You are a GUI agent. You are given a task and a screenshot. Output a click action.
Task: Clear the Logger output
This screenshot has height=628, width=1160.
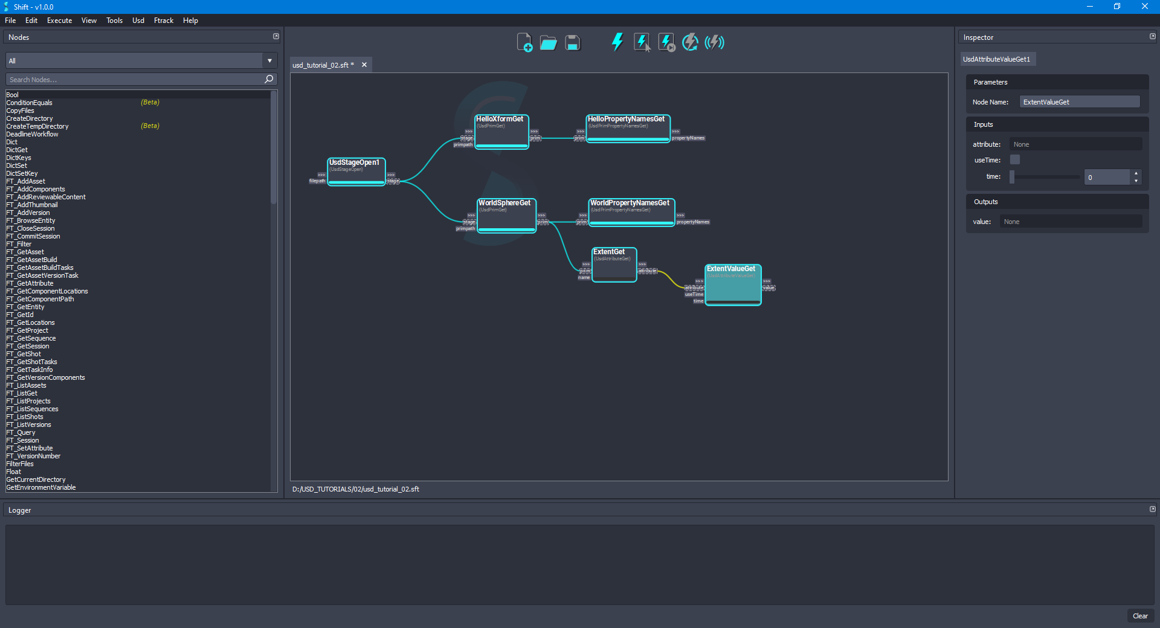(1141, 616)
